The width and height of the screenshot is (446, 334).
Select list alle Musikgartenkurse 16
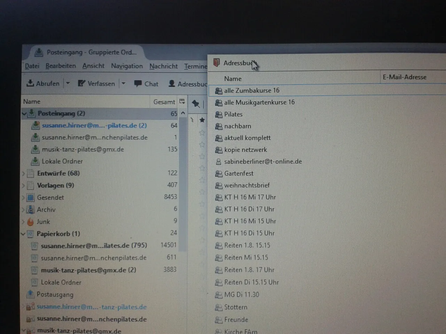pos(259,102)
